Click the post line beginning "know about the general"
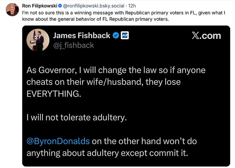This screenshot has width=235, height=168. (x=95, y=19)
